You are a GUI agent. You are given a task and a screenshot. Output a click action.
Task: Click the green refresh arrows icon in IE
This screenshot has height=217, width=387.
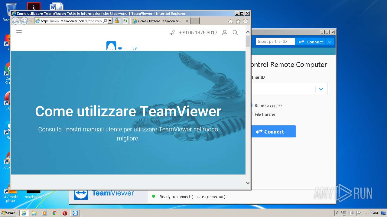click(x=125, y=21)
